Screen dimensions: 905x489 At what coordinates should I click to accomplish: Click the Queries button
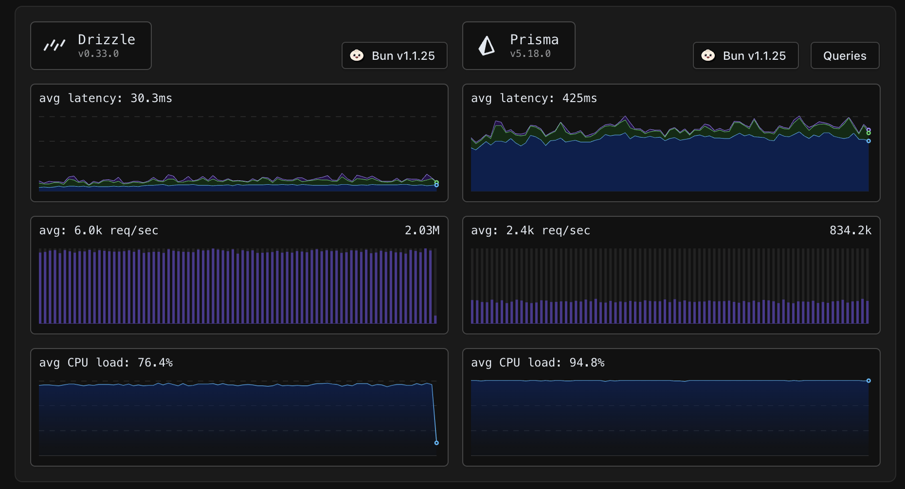(845, 55)
